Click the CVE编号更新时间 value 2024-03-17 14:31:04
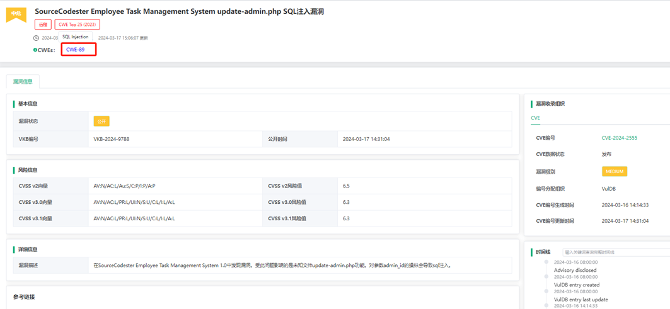This screenshot has height=309, width=670. coord(625,221)
